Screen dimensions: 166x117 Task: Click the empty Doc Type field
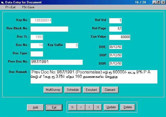coord(37,54)
